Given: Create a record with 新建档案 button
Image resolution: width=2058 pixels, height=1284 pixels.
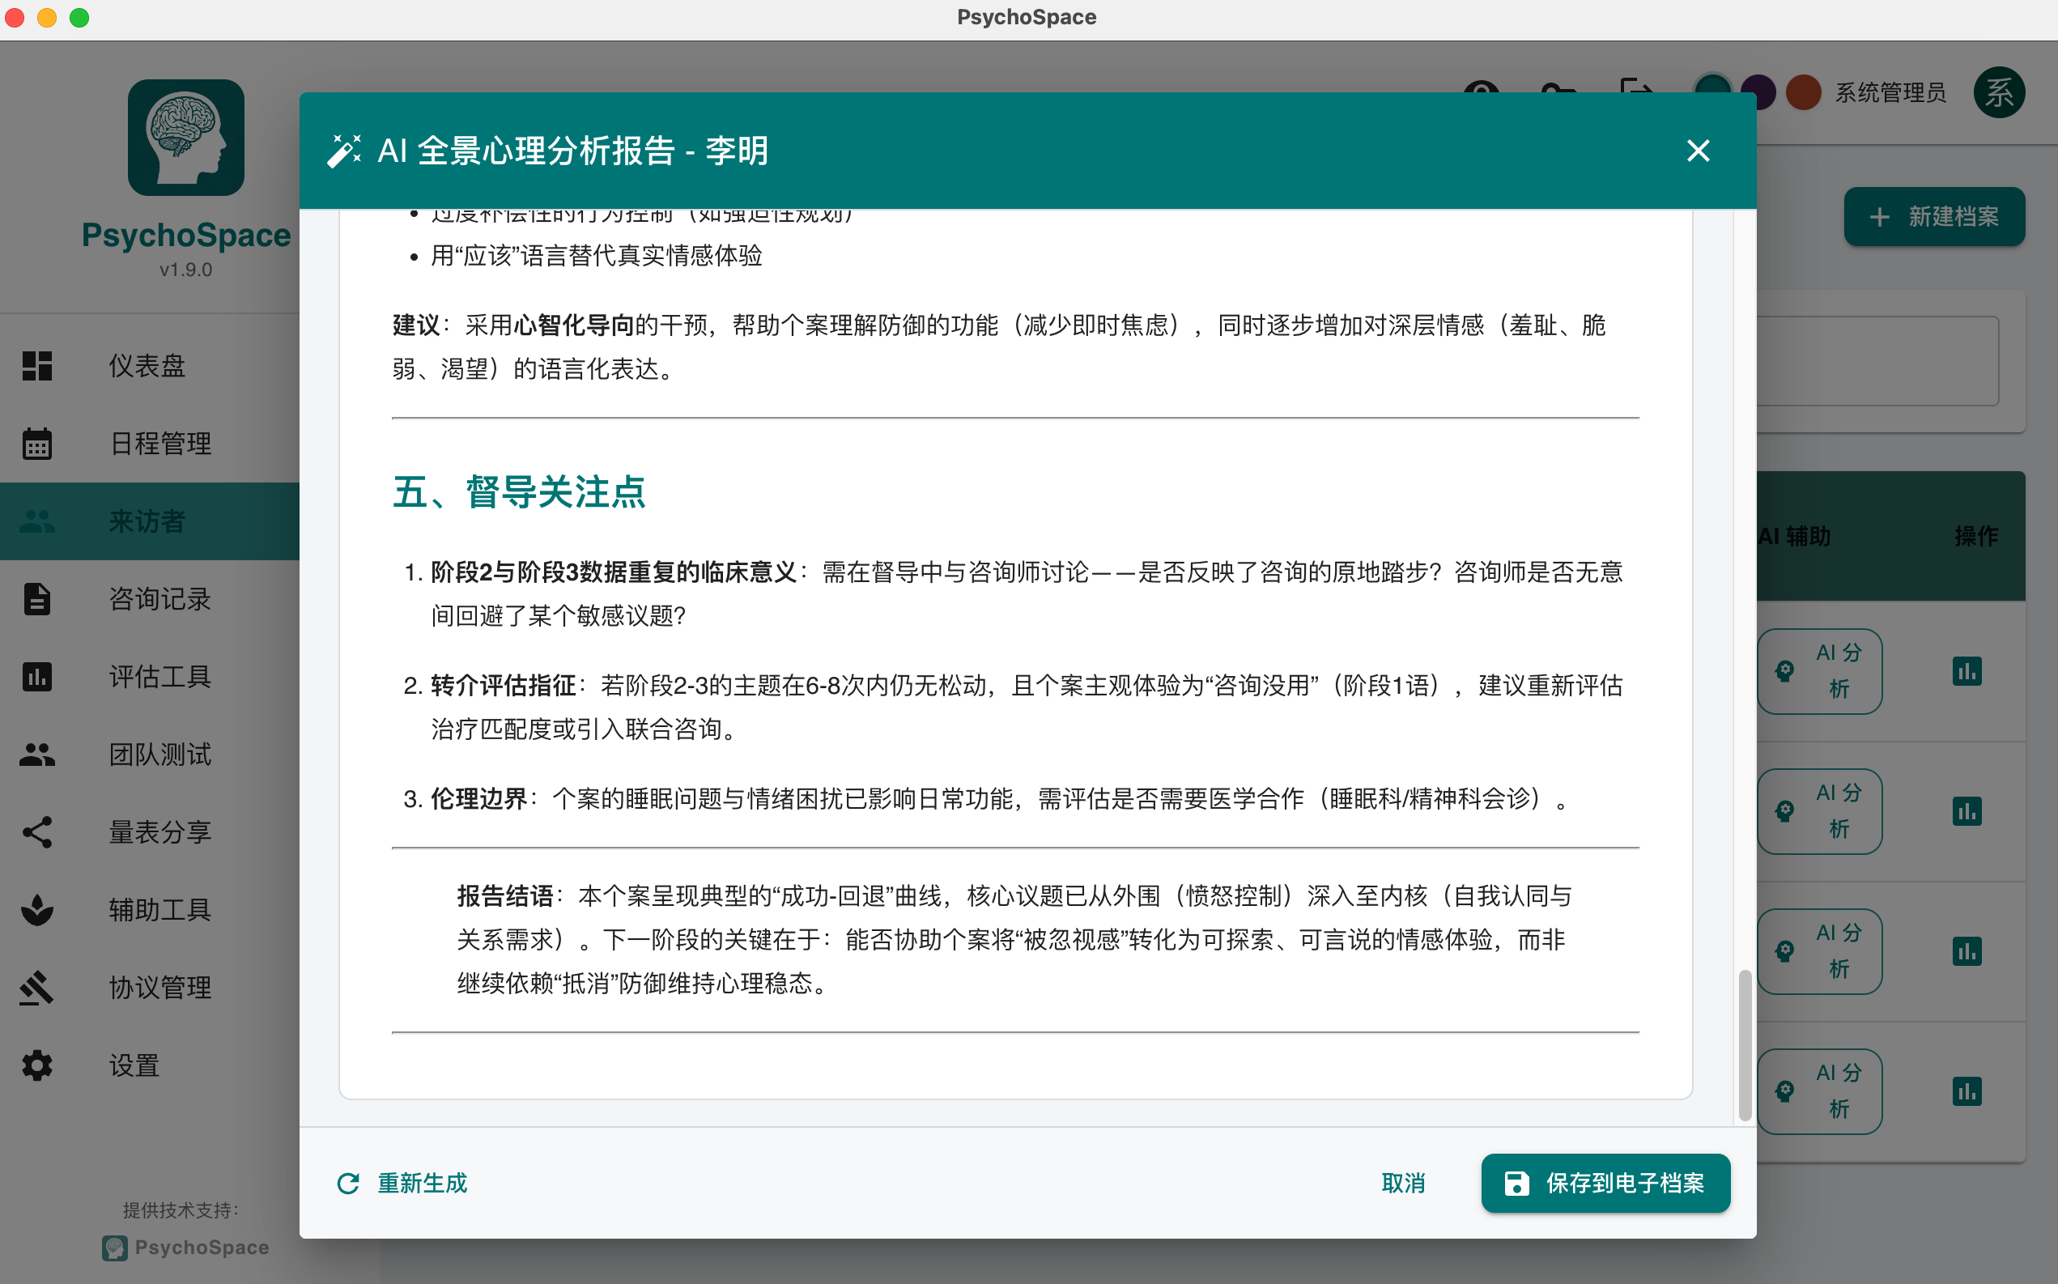Looking at the screenshot, I should [1934, 216].
